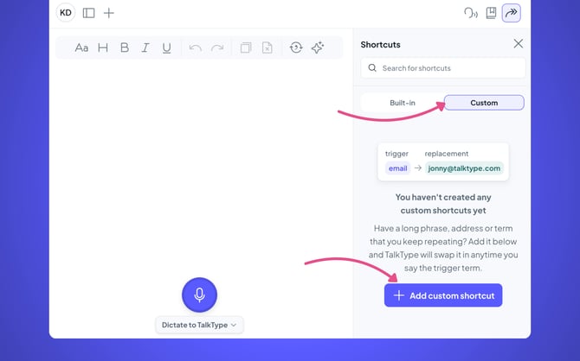Click the "You haven't created any" heading
The height and width of the screenshot is (361, 580).
click(443, 197)
